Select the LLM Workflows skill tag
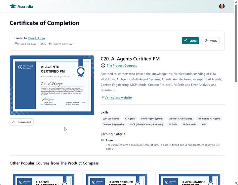The width and height of the screenshot is (238, 185). tap(111, 119)
